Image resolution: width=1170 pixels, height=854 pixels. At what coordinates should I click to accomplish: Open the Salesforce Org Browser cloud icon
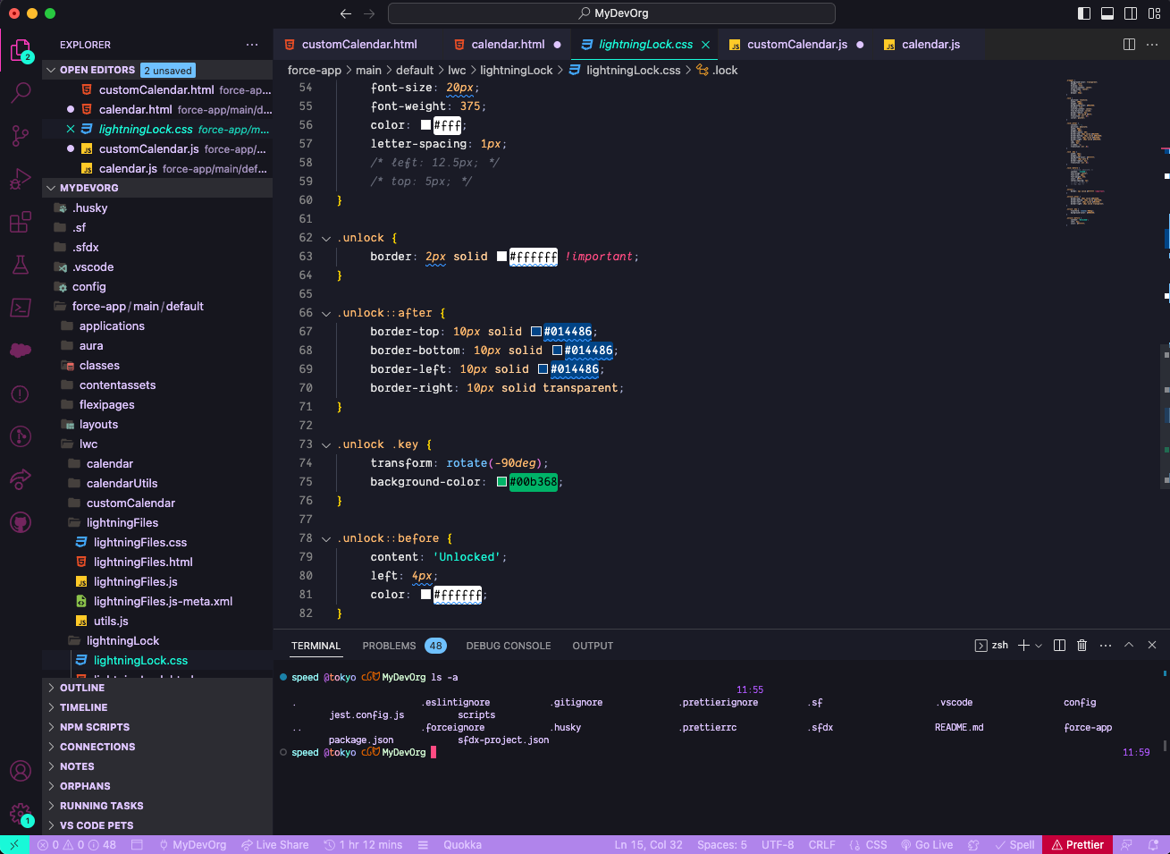click(x=20, y=350)
